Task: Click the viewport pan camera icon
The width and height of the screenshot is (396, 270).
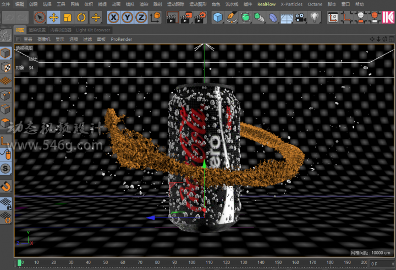Action: [x=372, y=39]
